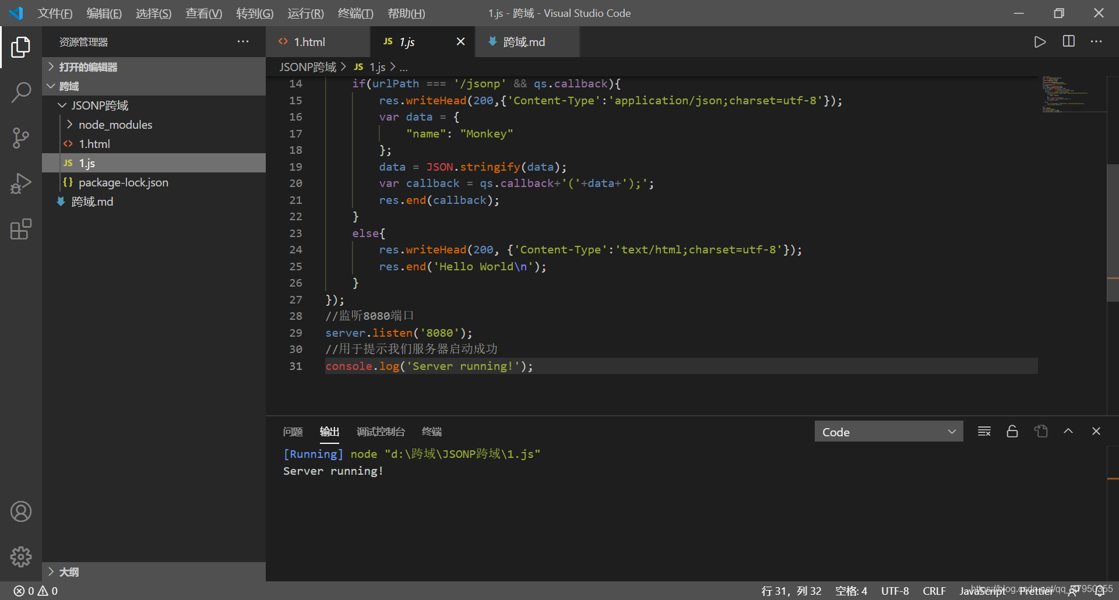1119x600 pixels.
Task: Switch to the 终端 panel tab
Action: point(431,432)
